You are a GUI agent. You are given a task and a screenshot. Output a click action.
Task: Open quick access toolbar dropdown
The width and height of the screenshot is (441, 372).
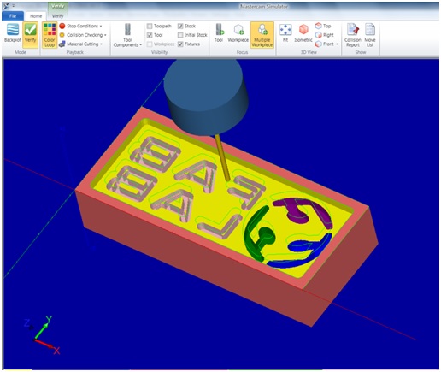14,6
